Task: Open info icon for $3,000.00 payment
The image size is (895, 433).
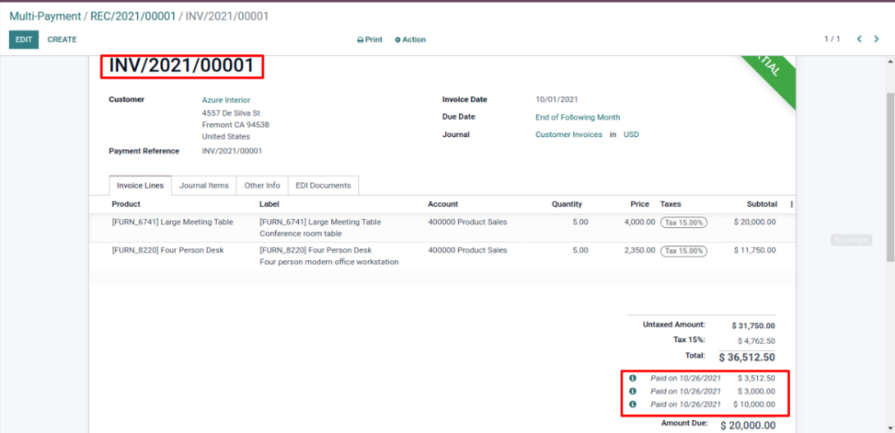Action: pyautogui.click(x=633, y=391)
